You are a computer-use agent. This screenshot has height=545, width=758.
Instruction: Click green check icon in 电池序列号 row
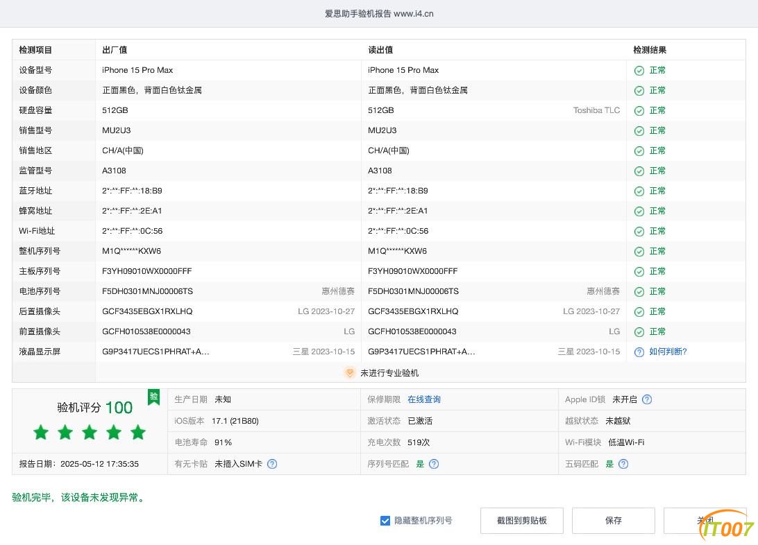pos(639,291)
